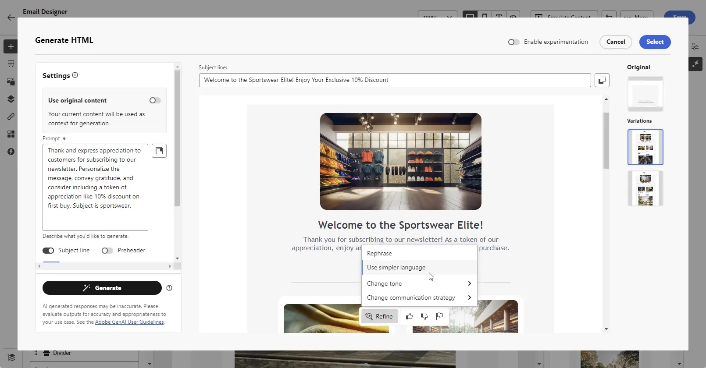Click the copy subject line icon
The width and height of the screenshot is (706, 368).
click(x=602, y=80)
